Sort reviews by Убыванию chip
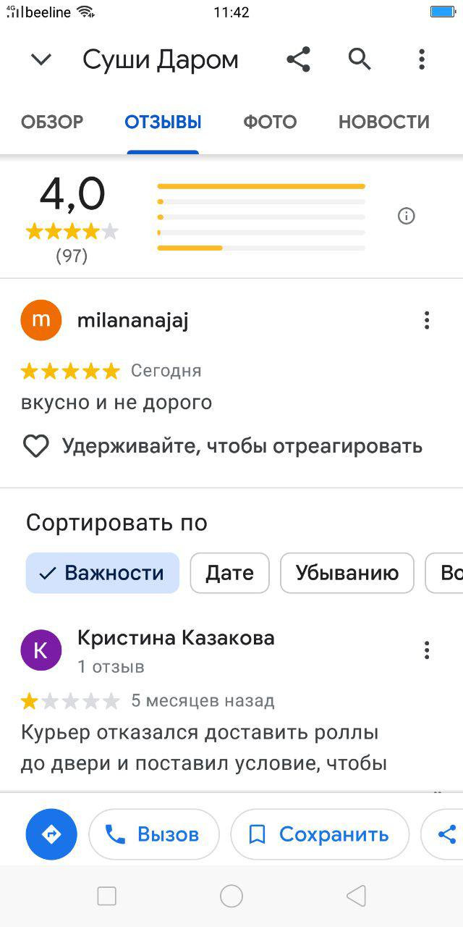 (x=347, y=573)
